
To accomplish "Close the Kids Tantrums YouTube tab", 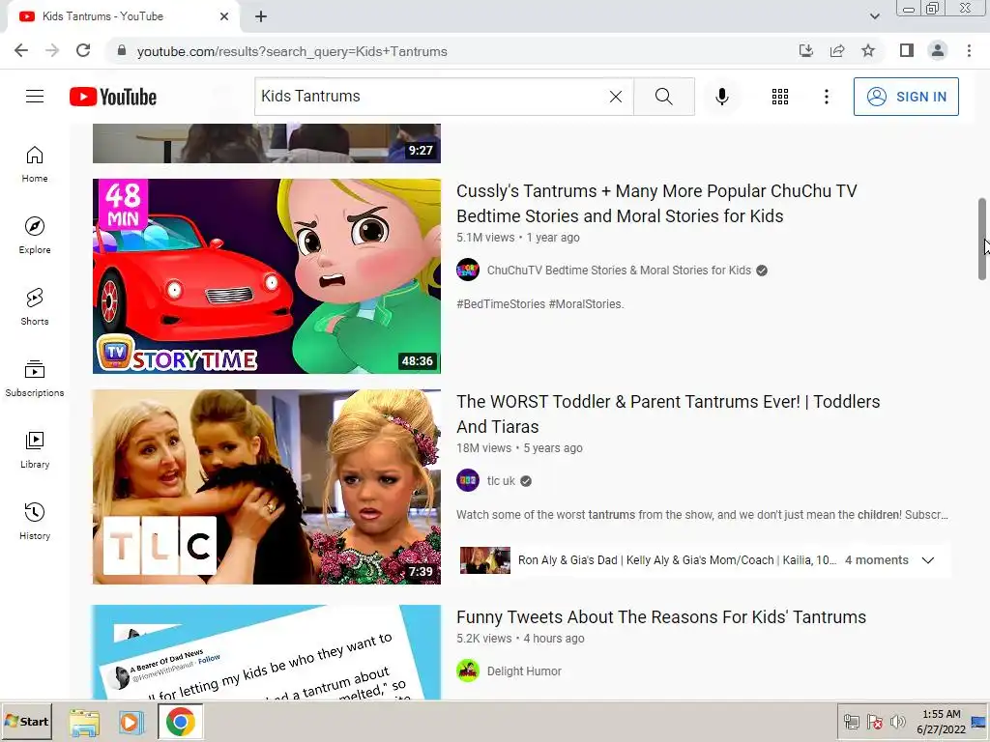I will click(x=224, y=16).
